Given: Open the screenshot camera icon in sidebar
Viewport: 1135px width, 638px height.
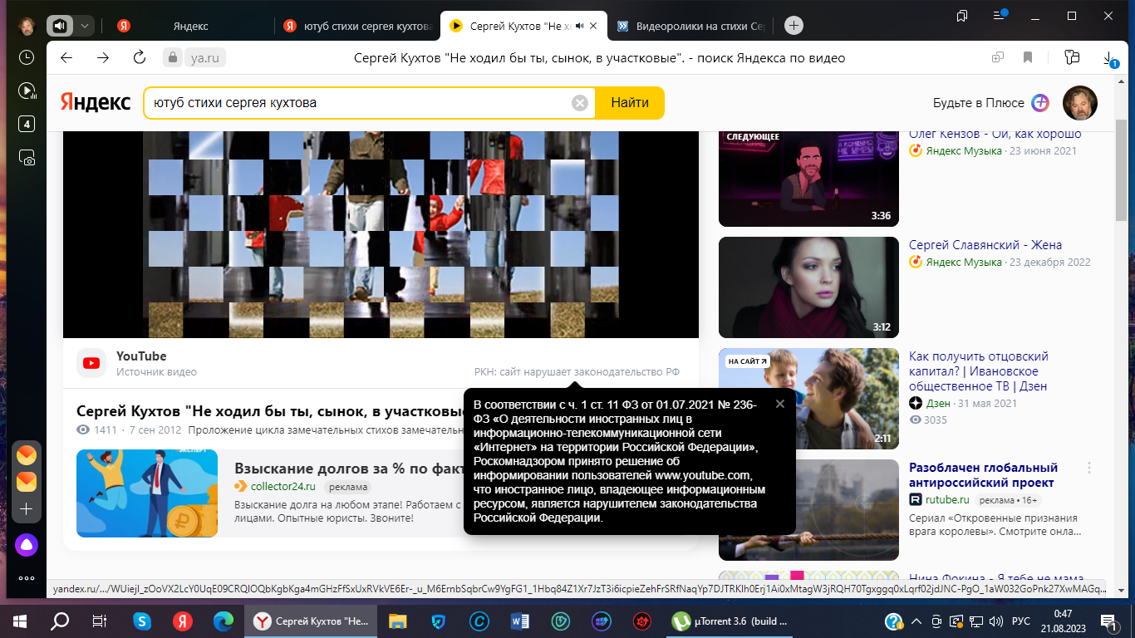Looking at the screenshot, I should [27, 158].
